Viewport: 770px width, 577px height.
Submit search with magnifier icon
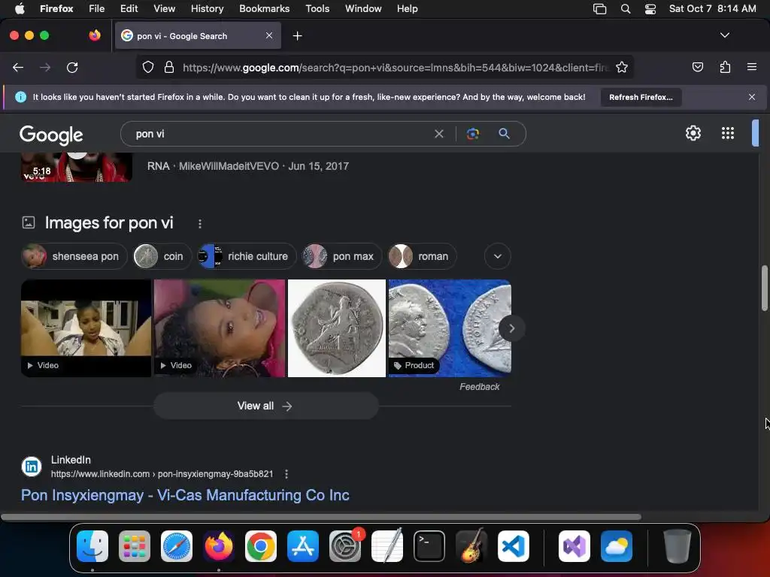[x=504, y=134]
